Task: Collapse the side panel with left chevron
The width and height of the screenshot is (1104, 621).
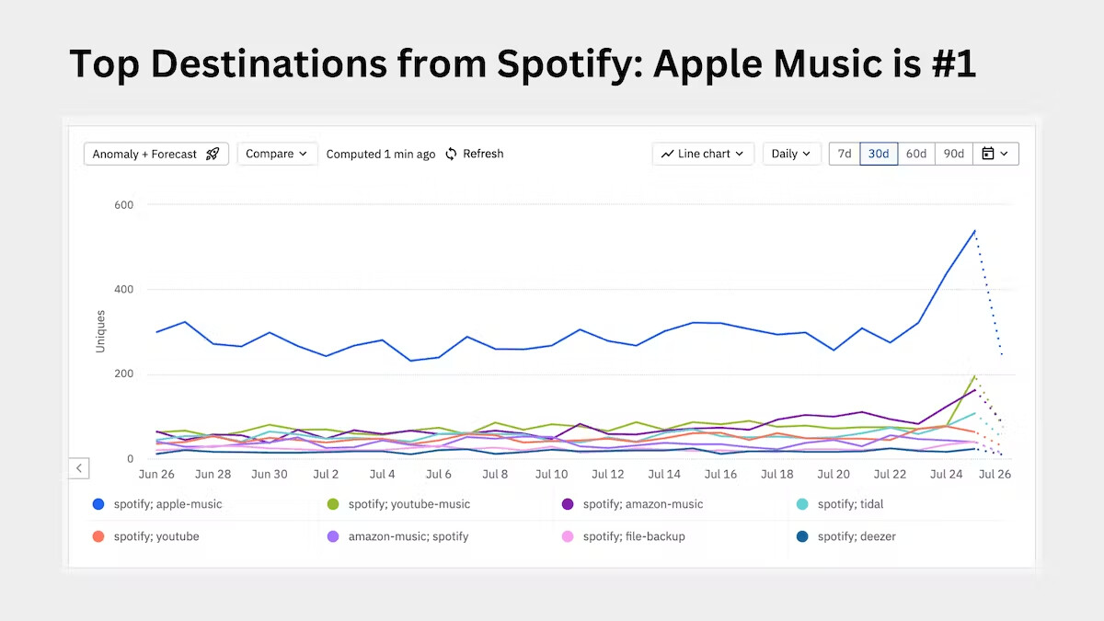Action: click(79, 468)
